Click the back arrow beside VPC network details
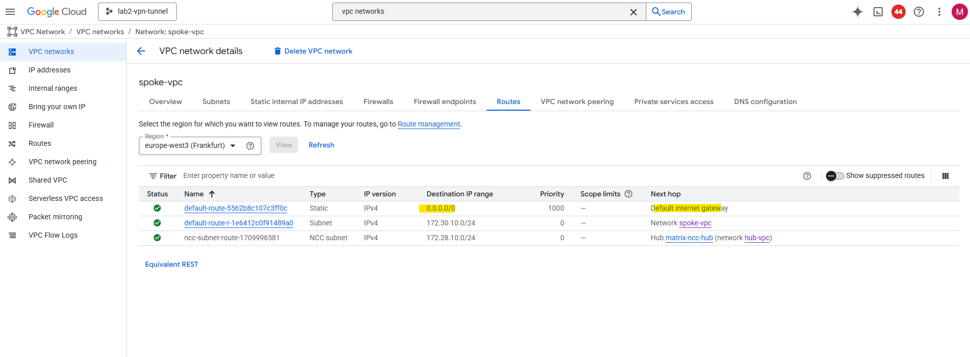Screen dimensions: 970x357 (141, 51)
